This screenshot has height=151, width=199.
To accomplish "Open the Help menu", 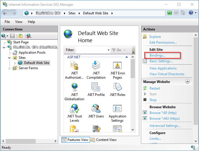I will [31, 22].
